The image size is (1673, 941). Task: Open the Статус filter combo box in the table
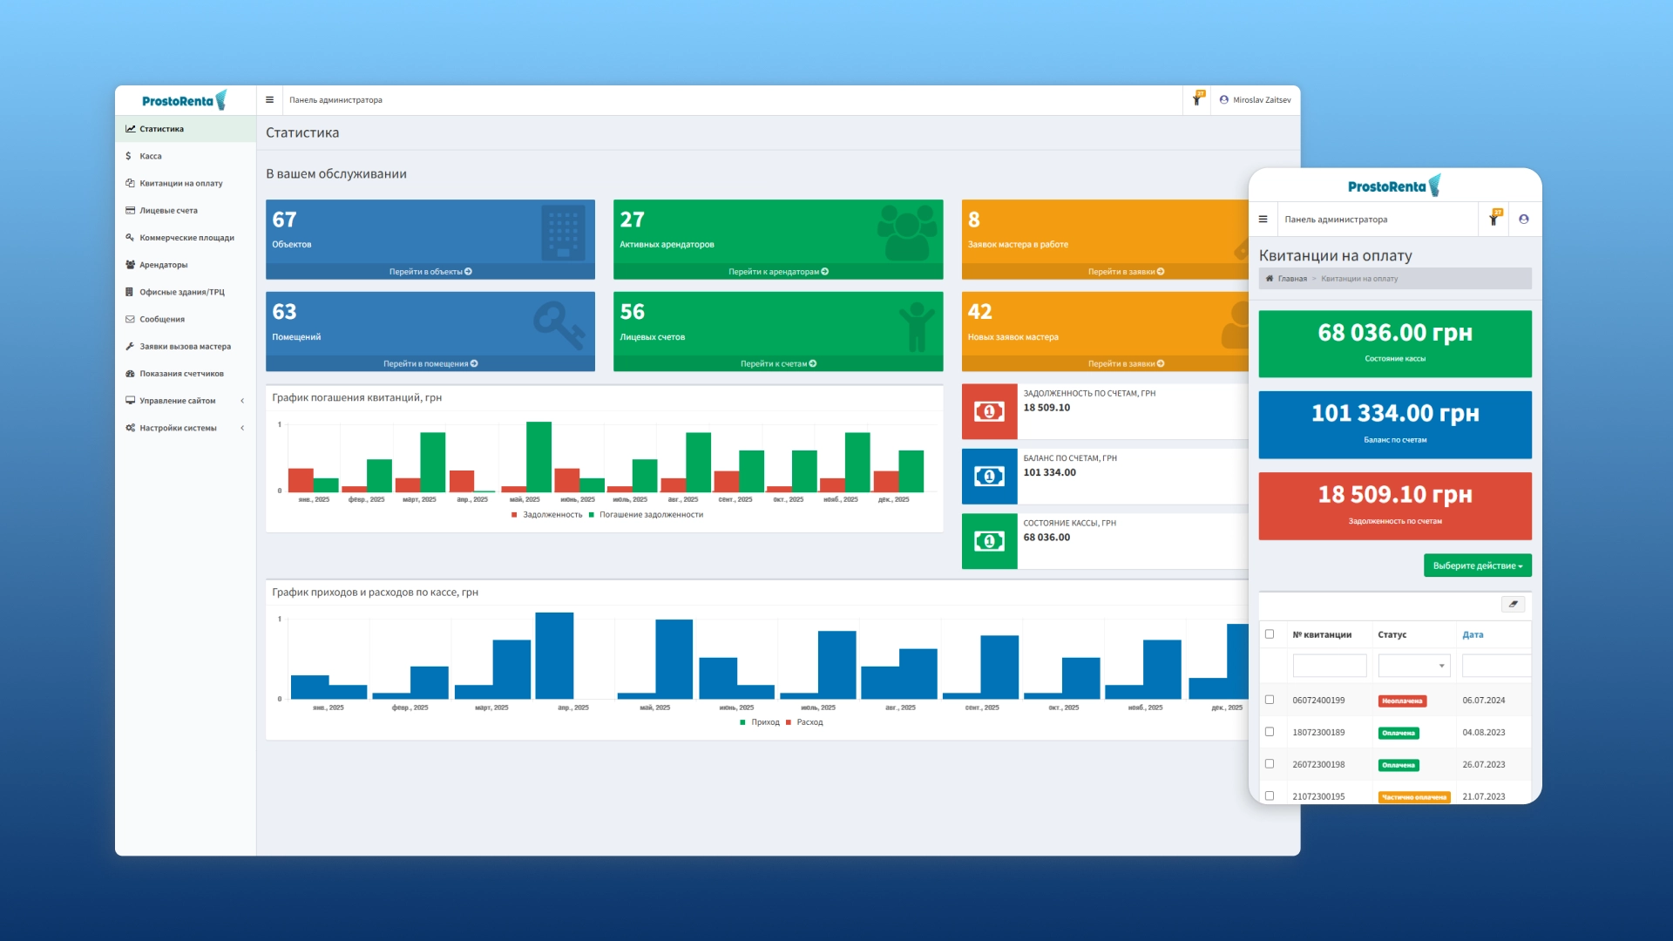pos(1413,665)
